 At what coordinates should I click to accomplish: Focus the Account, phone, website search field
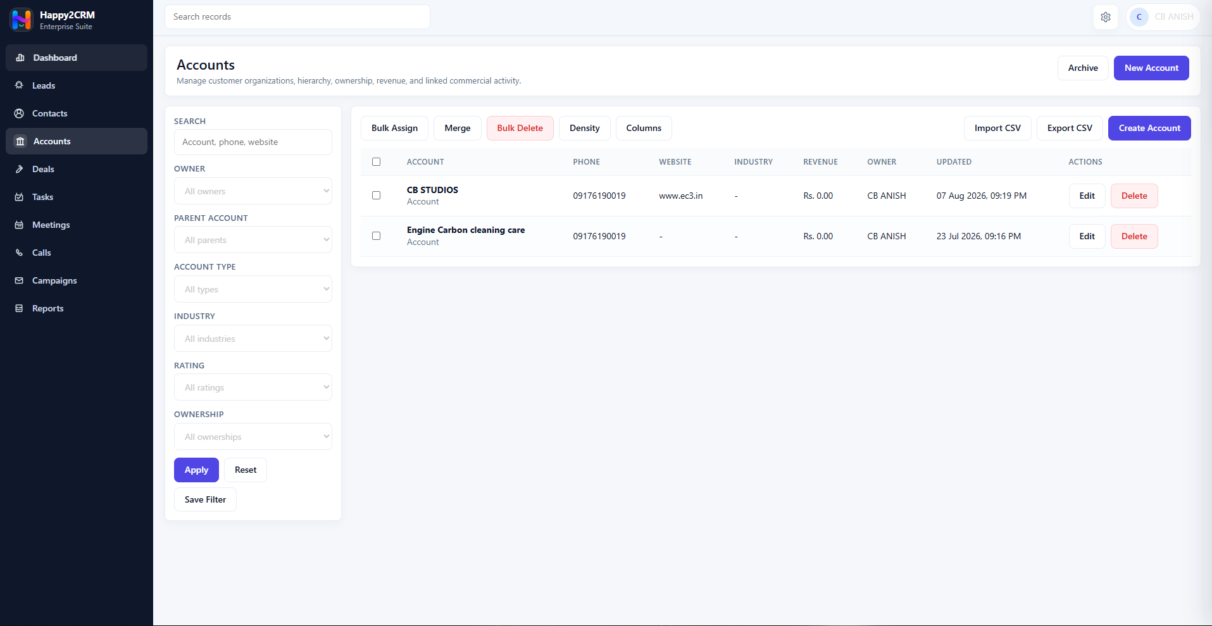click(253, 142)
